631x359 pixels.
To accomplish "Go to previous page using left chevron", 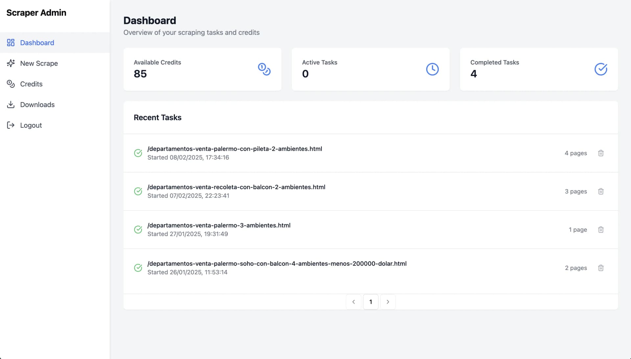I will (354, 302).
